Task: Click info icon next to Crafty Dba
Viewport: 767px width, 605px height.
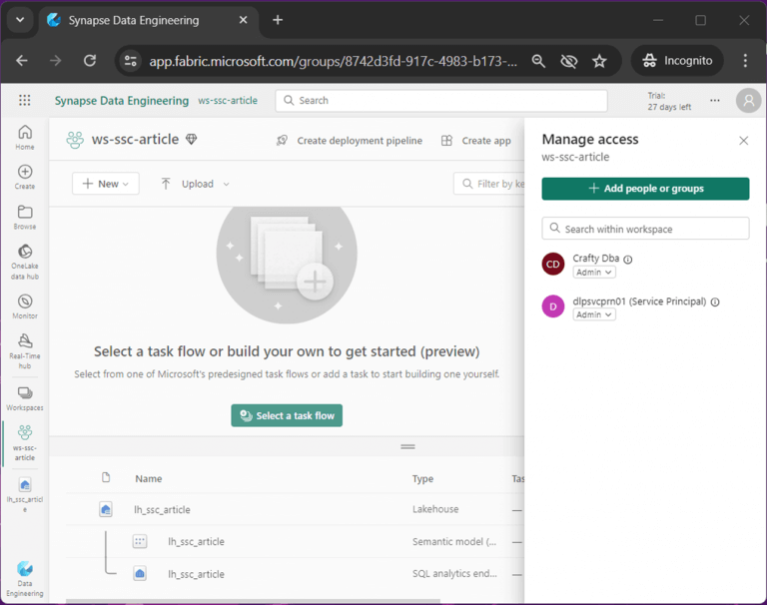Action: point(628,260)
